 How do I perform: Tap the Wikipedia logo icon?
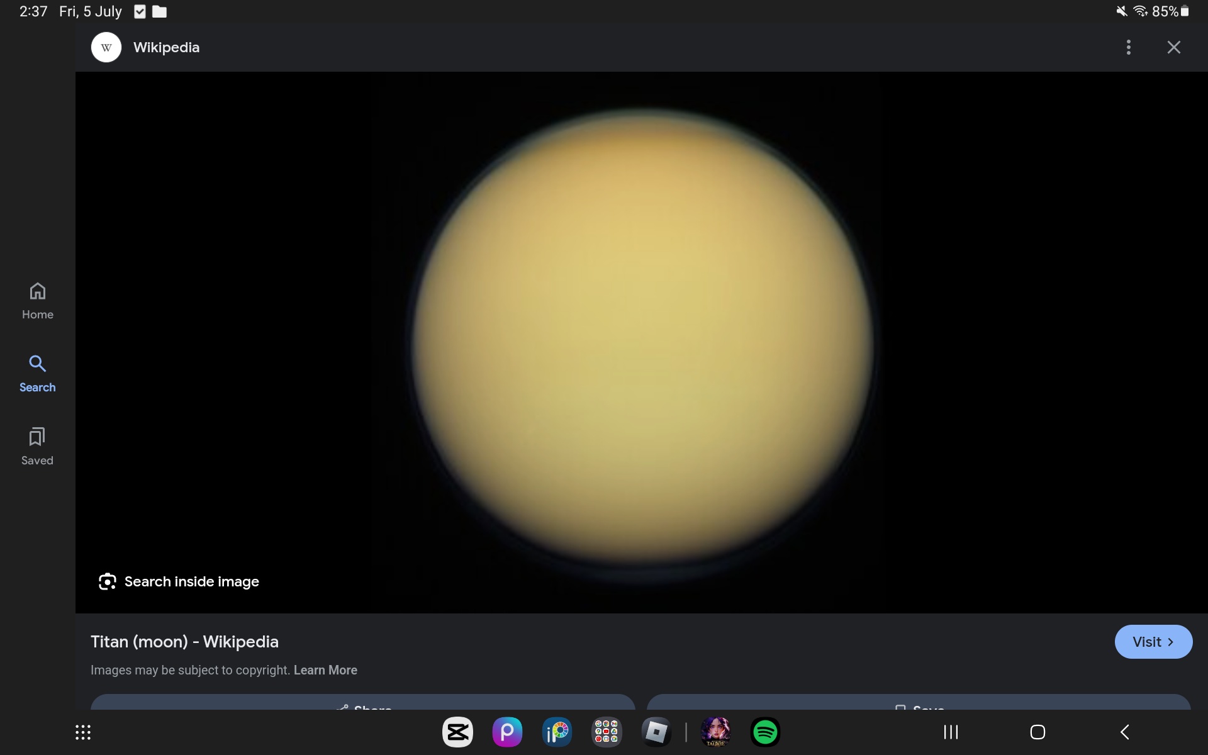coord(106,47)
